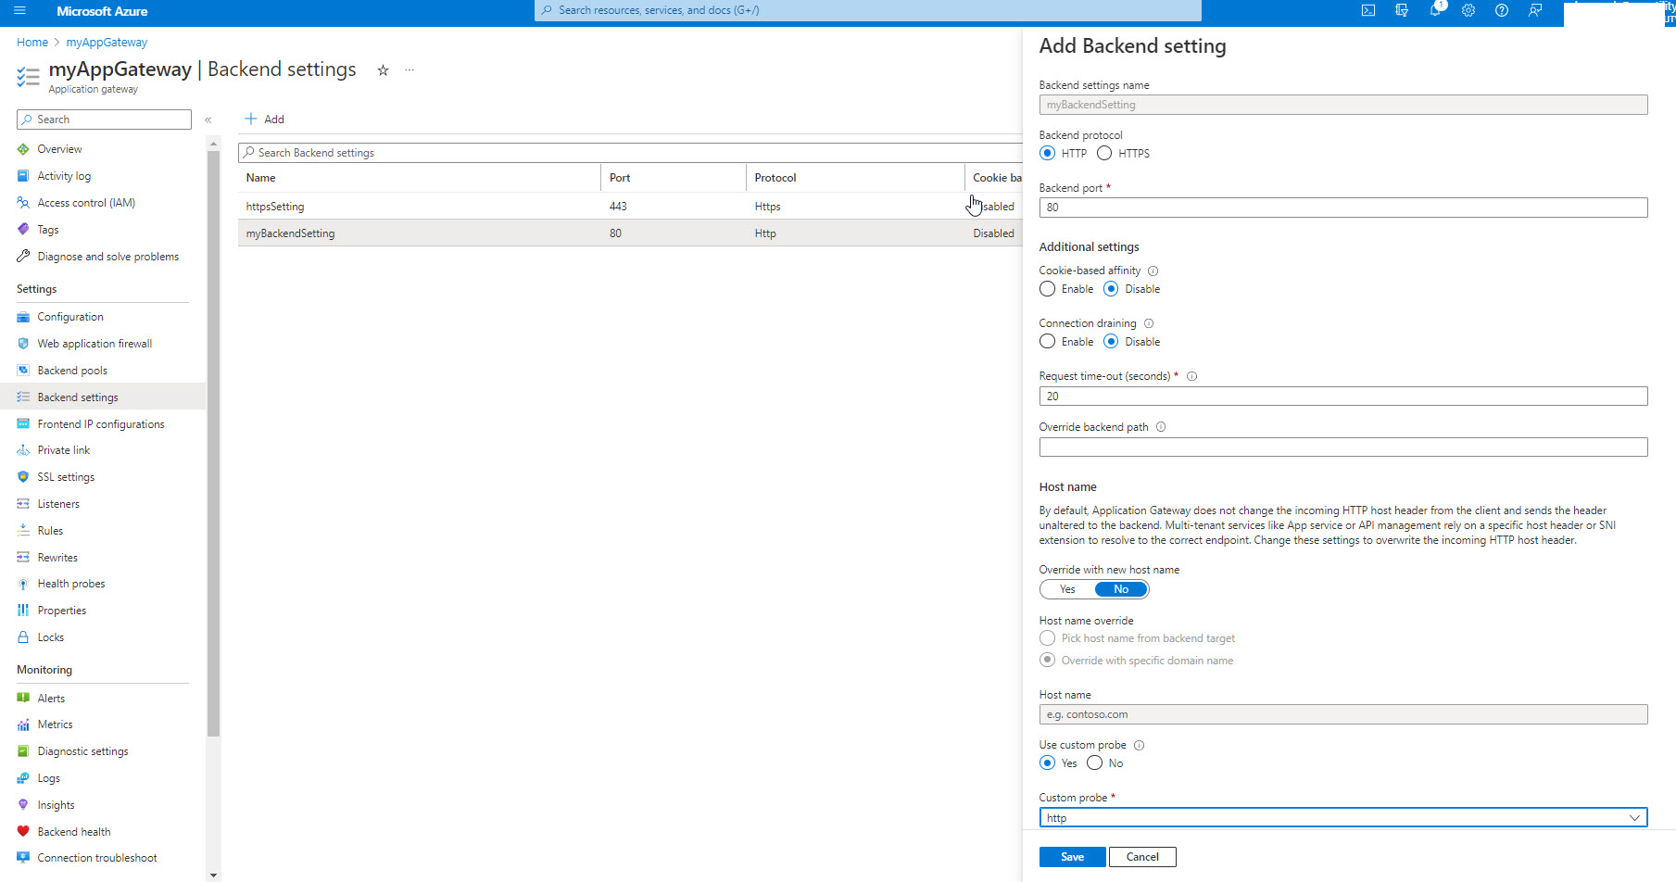Click the Override backend path field
The width and height of the screenshot is (1676, 882).
coord(1343,447)
